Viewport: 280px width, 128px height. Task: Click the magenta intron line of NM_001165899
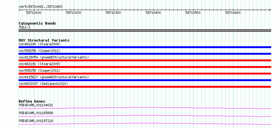[x=145, y=115]
